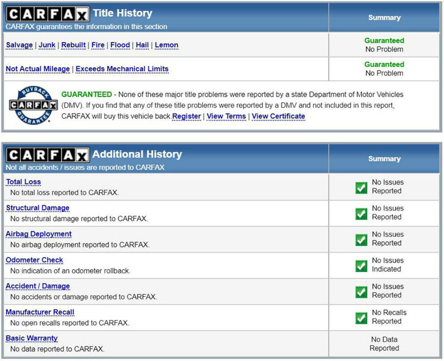Viewport: 444px width, 361px height.
Task: Click green checkmark for Manufacturer Recall row
Action: pos(361,318)
